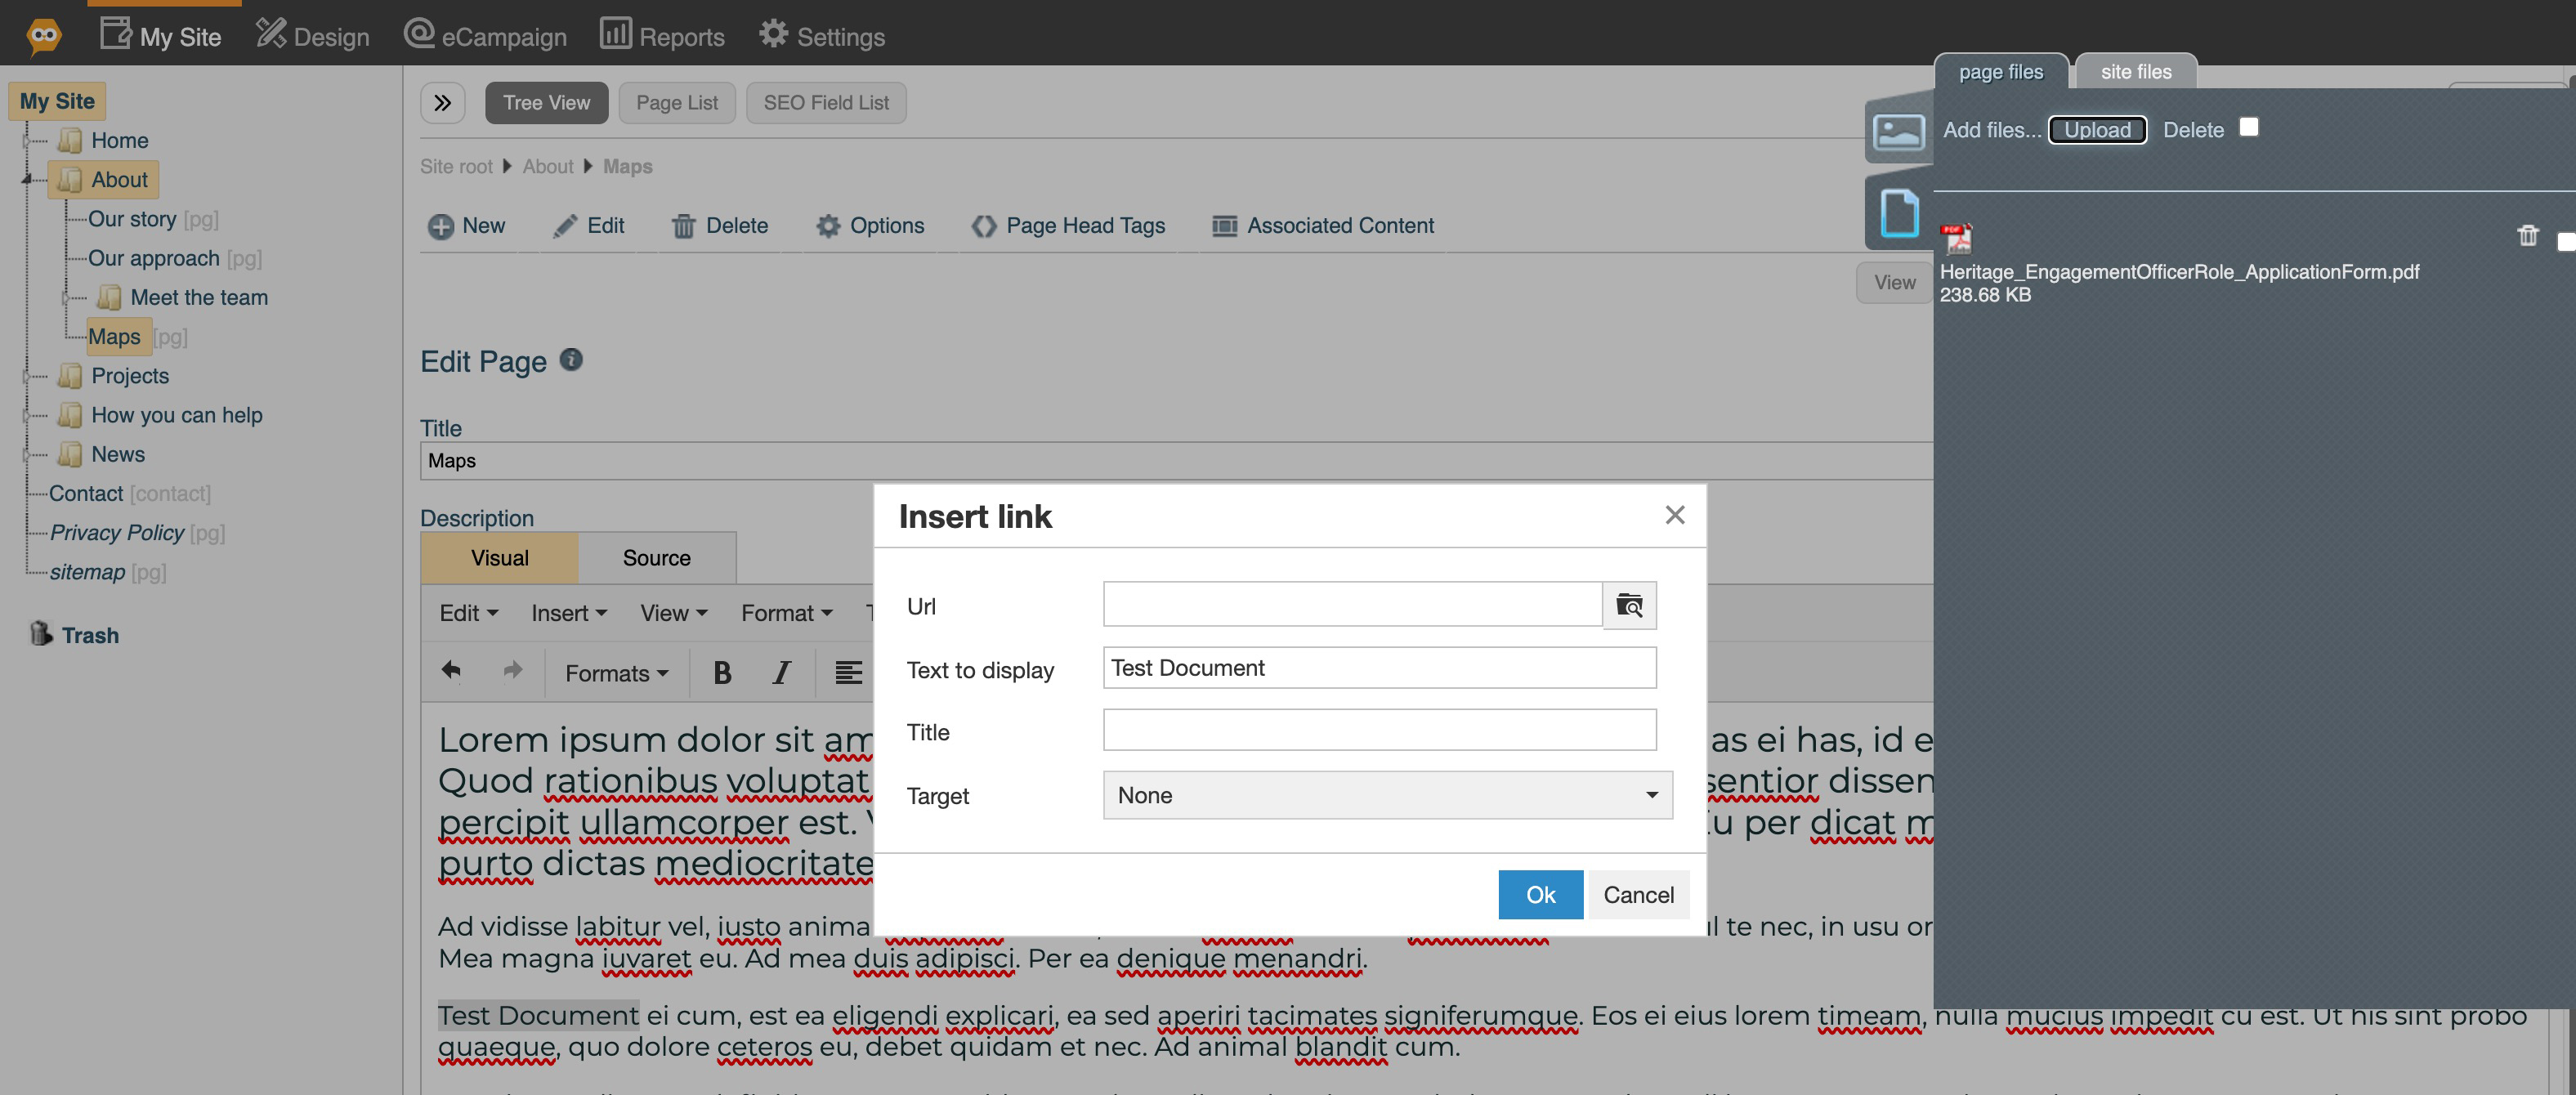Select My Site root in tree
Screen dimensions: 2576x1095
[57, 101]
